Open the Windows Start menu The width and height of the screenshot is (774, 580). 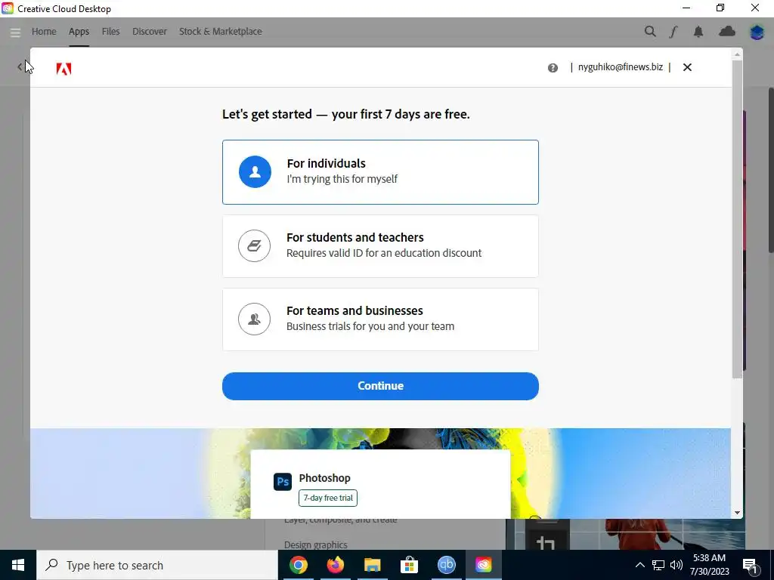click(18, 565)
